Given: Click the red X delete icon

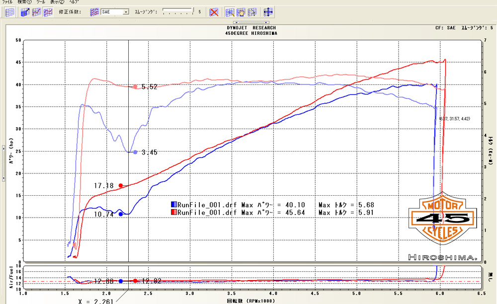Looking at the screenshot, I should coord(213,11).
